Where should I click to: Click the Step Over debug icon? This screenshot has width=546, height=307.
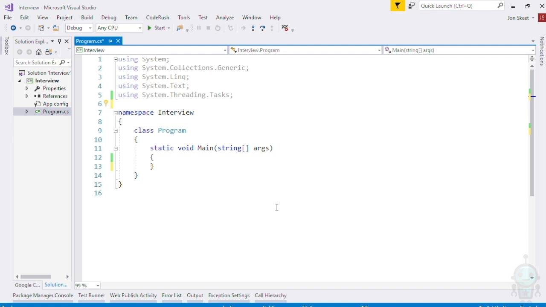pyautogui.click(x=262, y=28)
